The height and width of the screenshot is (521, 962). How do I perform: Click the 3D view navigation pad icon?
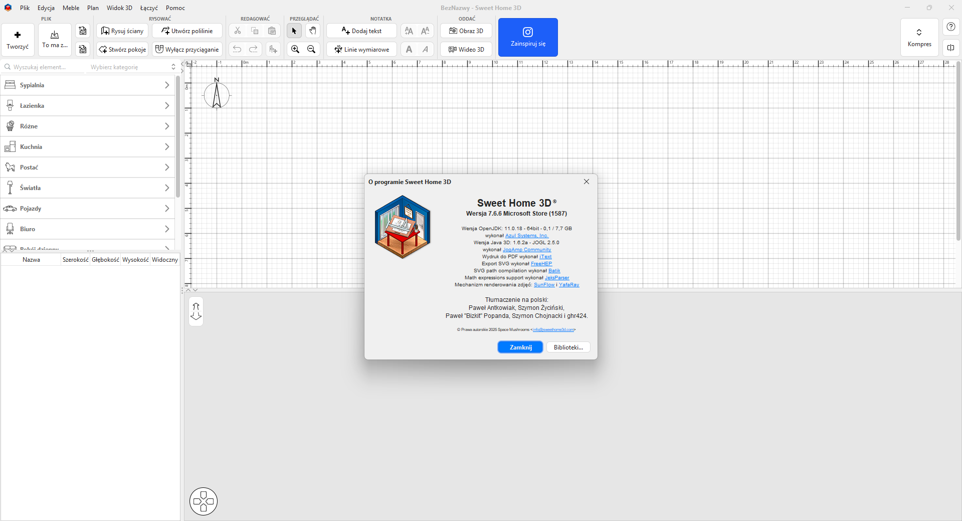point(204,501)
